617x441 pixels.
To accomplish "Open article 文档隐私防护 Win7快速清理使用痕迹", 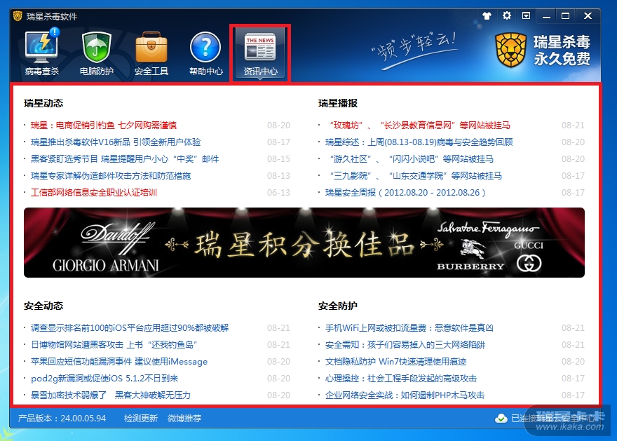I will tap(395, 362).
